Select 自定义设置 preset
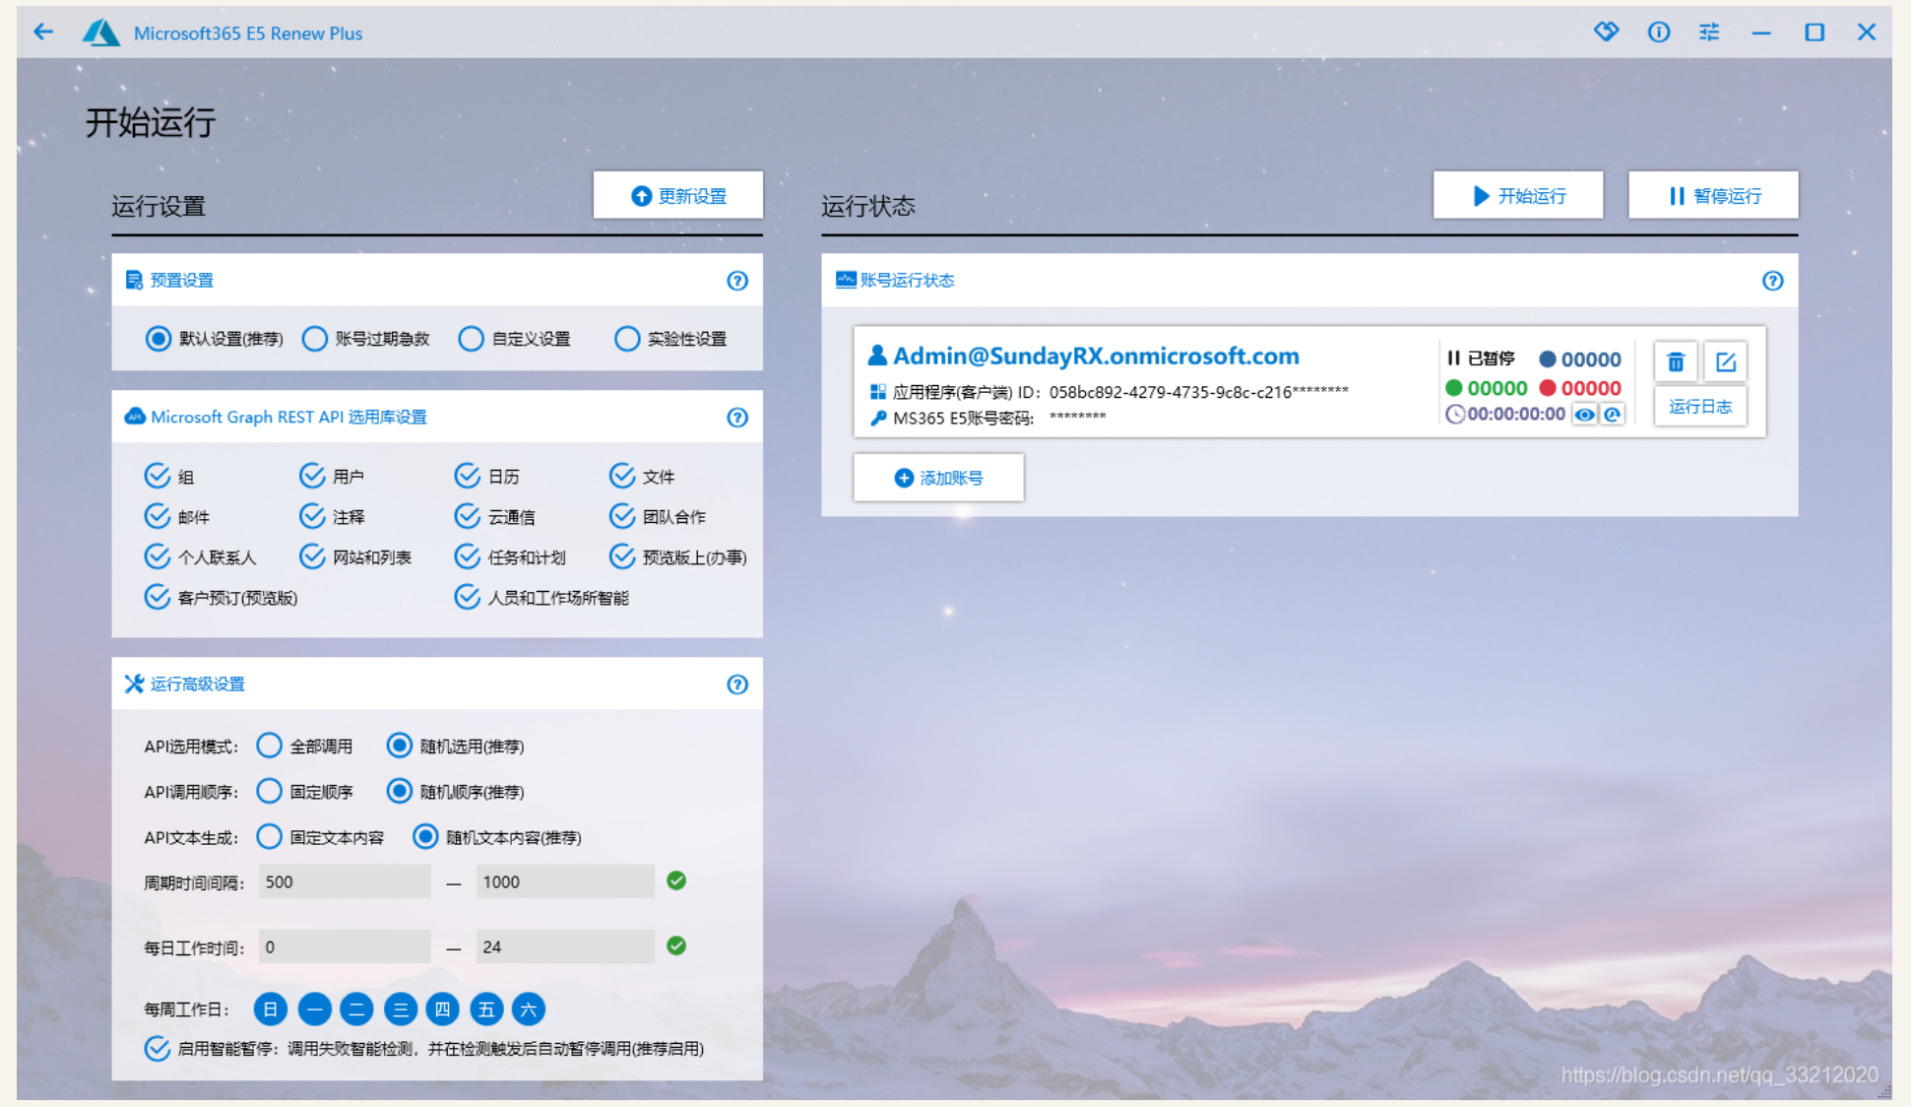The width and height of the screenshot is (1911, 1107). coord(471,339)
